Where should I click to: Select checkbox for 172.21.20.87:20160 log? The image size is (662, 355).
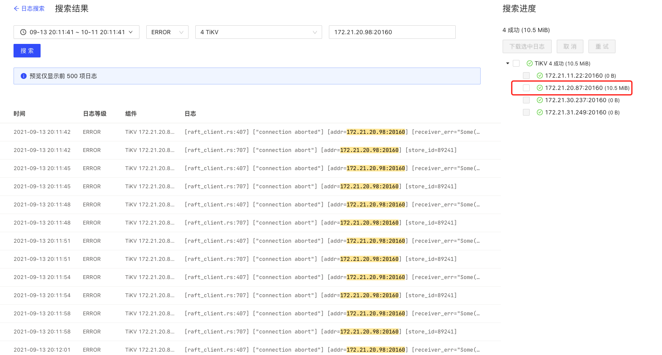pyautogui.click(x=526, y=88)
